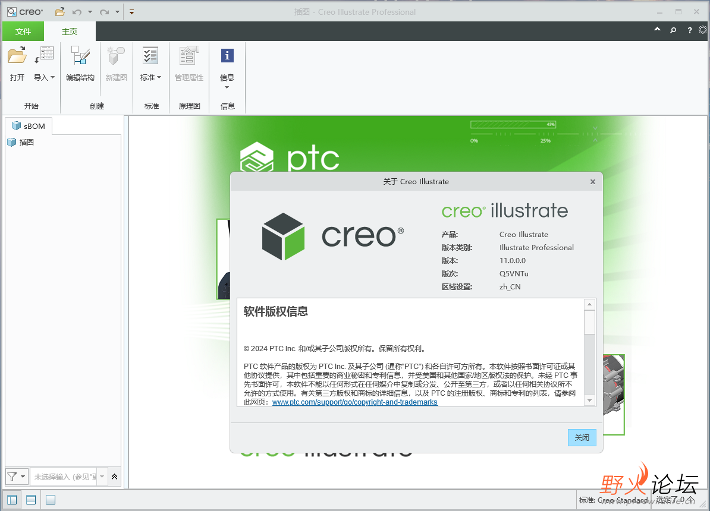The height and width of the screenshot is (511, 710).
Task: Click the build code Q5VNTu
Action: click(x=514, y=274)
